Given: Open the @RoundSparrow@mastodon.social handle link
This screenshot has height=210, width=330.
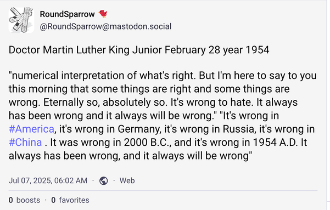Looking at the screenshot, I should [105, 26].
